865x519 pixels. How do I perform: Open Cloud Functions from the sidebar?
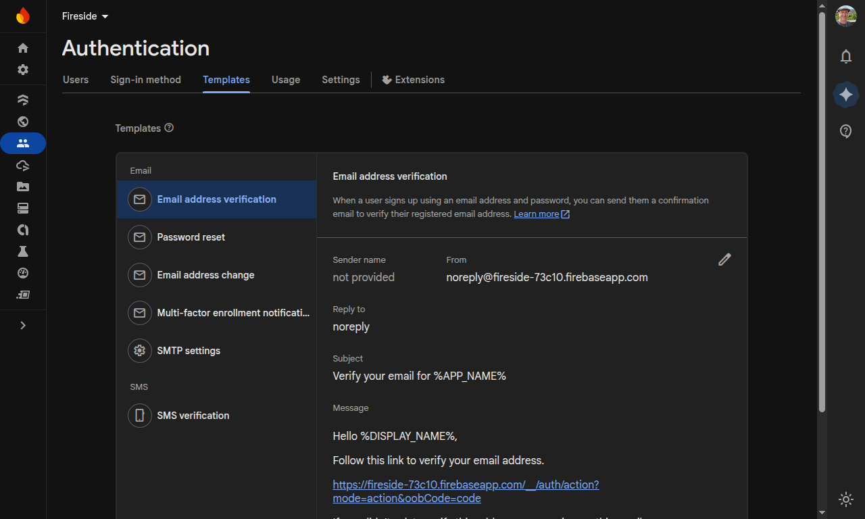pos(22,166)
